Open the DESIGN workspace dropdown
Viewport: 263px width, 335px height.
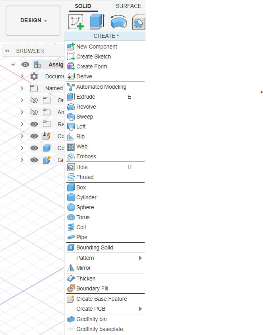(33, 21)
